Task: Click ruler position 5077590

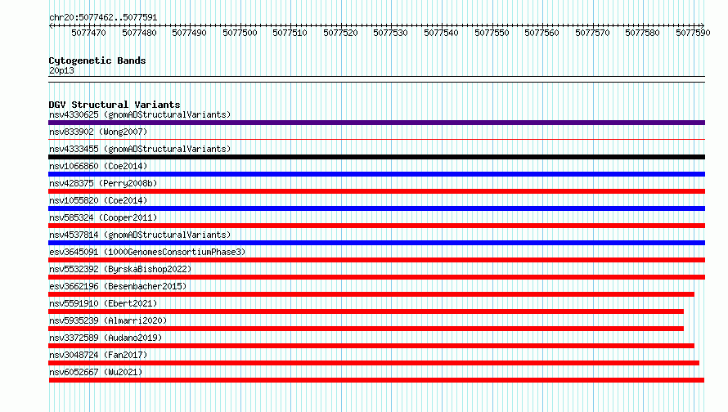Action: click(x=693, y=33)
